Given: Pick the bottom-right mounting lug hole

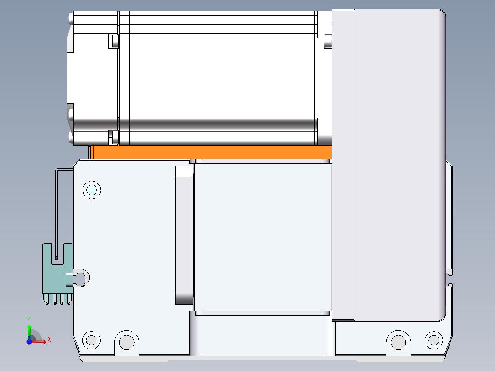Looking at the screenshot, I should tap(399, 342).
